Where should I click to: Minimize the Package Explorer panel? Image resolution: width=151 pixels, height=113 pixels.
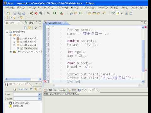point(36,22)
